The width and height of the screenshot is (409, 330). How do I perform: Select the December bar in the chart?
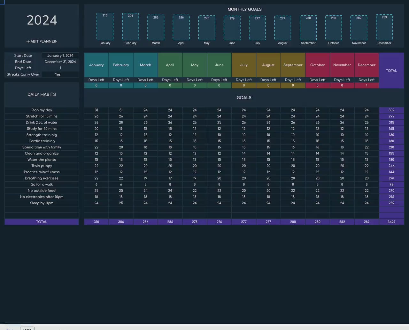click(x=384, y=27)
